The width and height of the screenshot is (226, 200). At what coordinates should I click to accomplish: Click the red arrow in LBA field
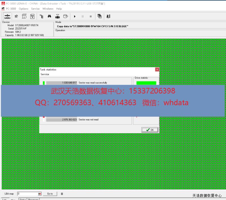click(x=40, y=194)
